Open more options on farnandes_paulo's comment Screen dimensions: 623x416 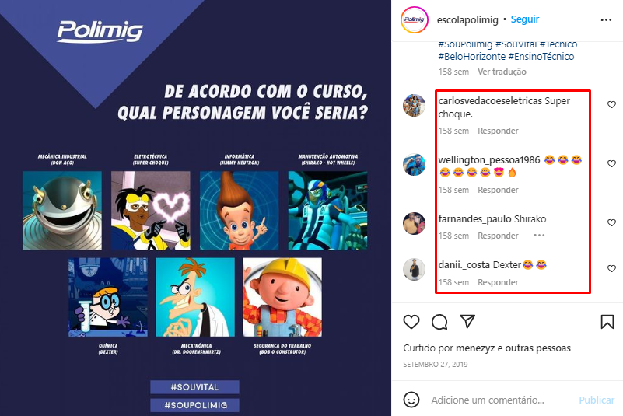click(x=539, y=236)
